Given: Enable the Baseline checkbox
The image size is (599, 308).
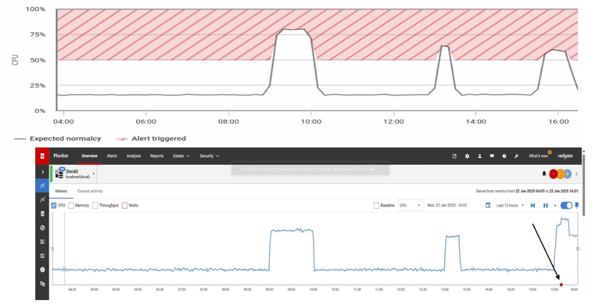Looking at the screenshot, I should (376, 206).
